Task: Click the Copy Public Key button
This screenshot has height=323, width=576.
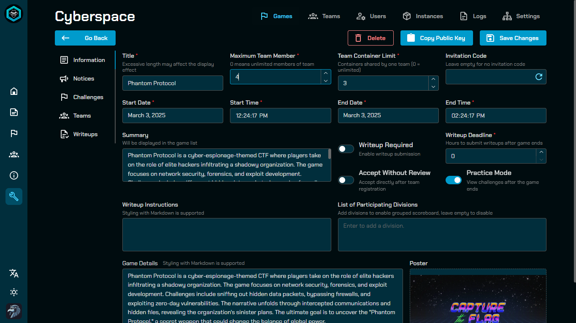Action: pos(436,38)
